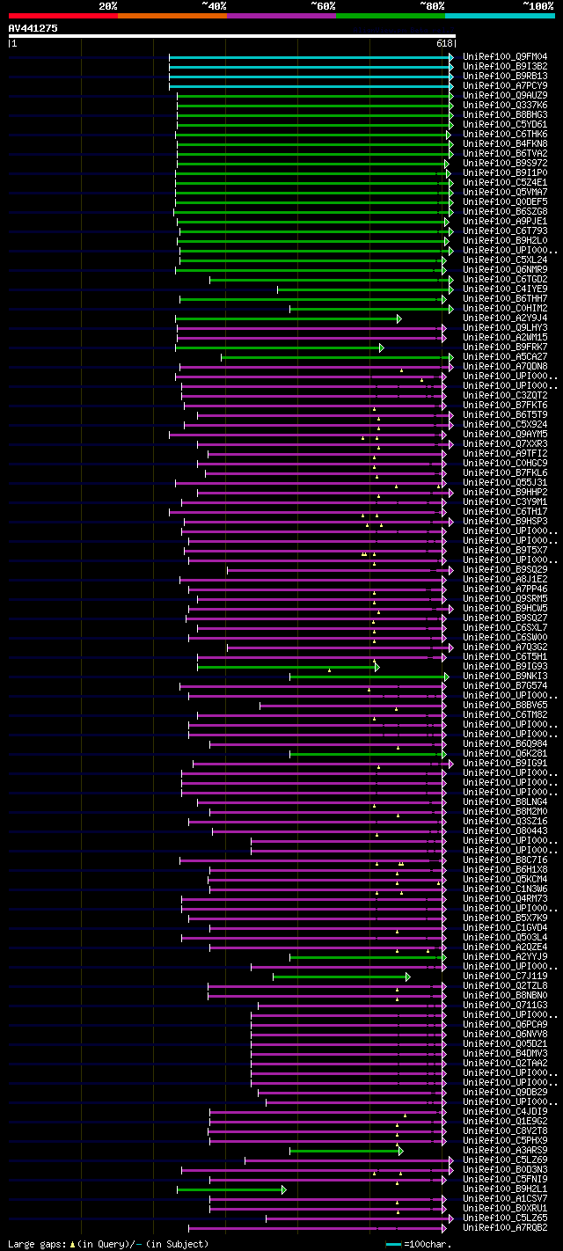Select hit label UniRef100_C6T793
563x1251 pixels.
tap(505, 230)
